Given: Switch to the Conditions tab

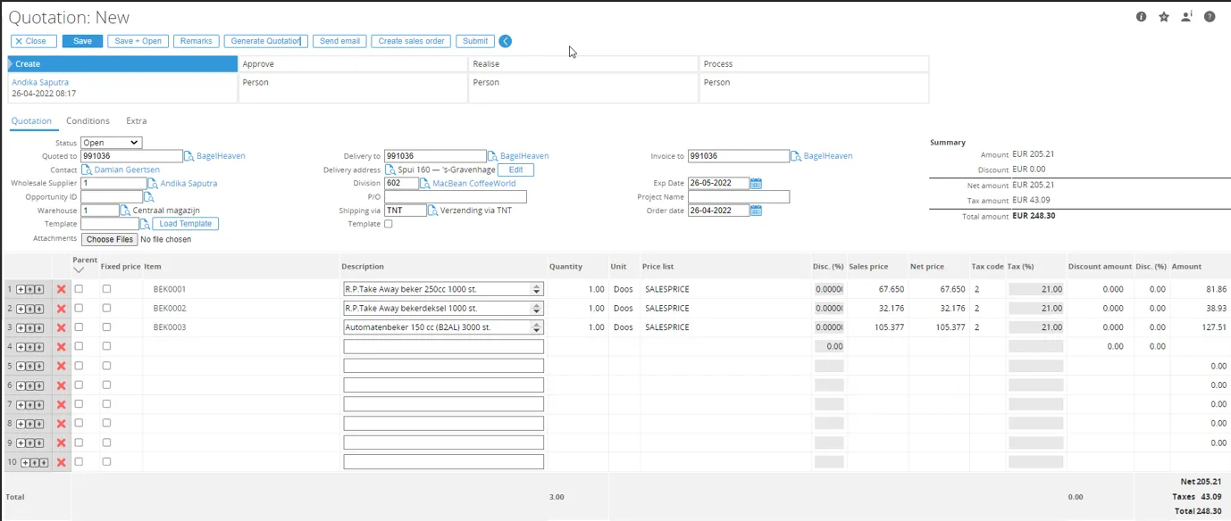Looking at the screenshot, I should pos(88,121).
